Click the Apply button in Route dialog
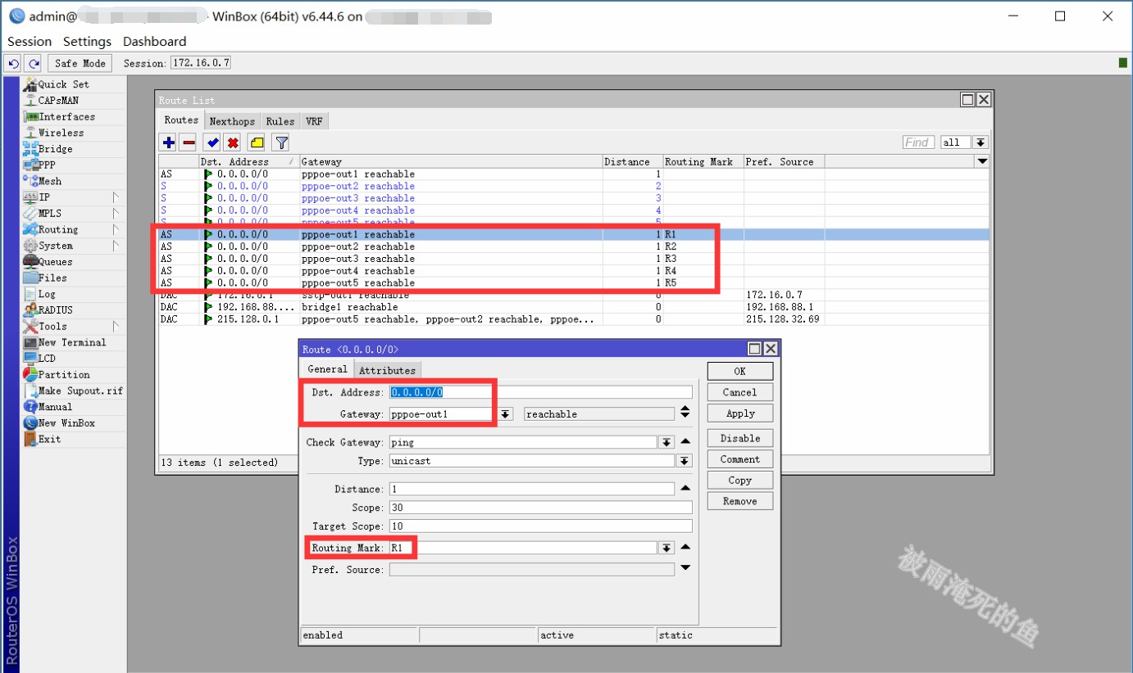Screen dimensions: 1133x673 739,413
